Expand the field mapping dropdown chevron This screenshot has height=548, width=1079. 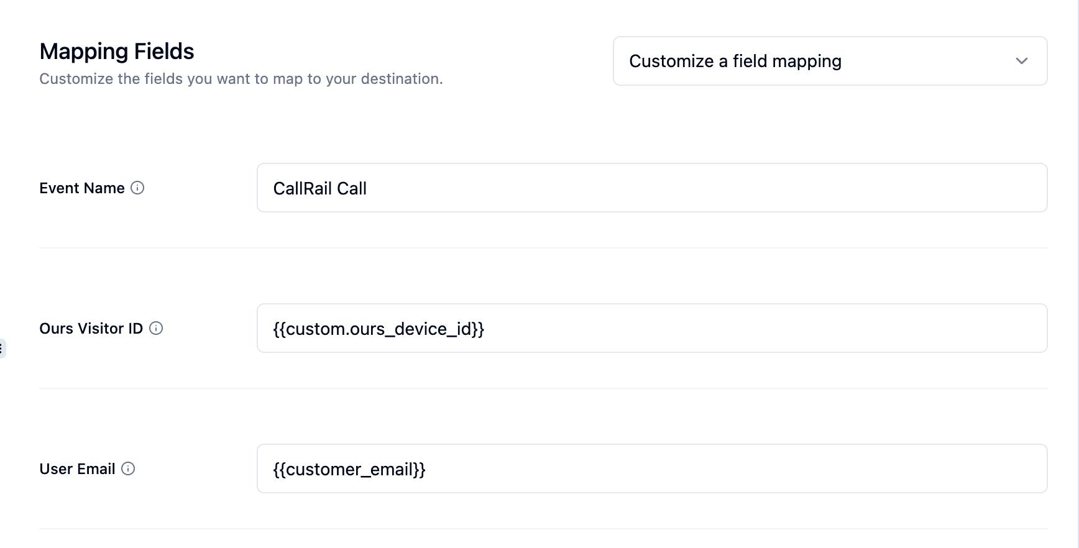click(1021, 61)
